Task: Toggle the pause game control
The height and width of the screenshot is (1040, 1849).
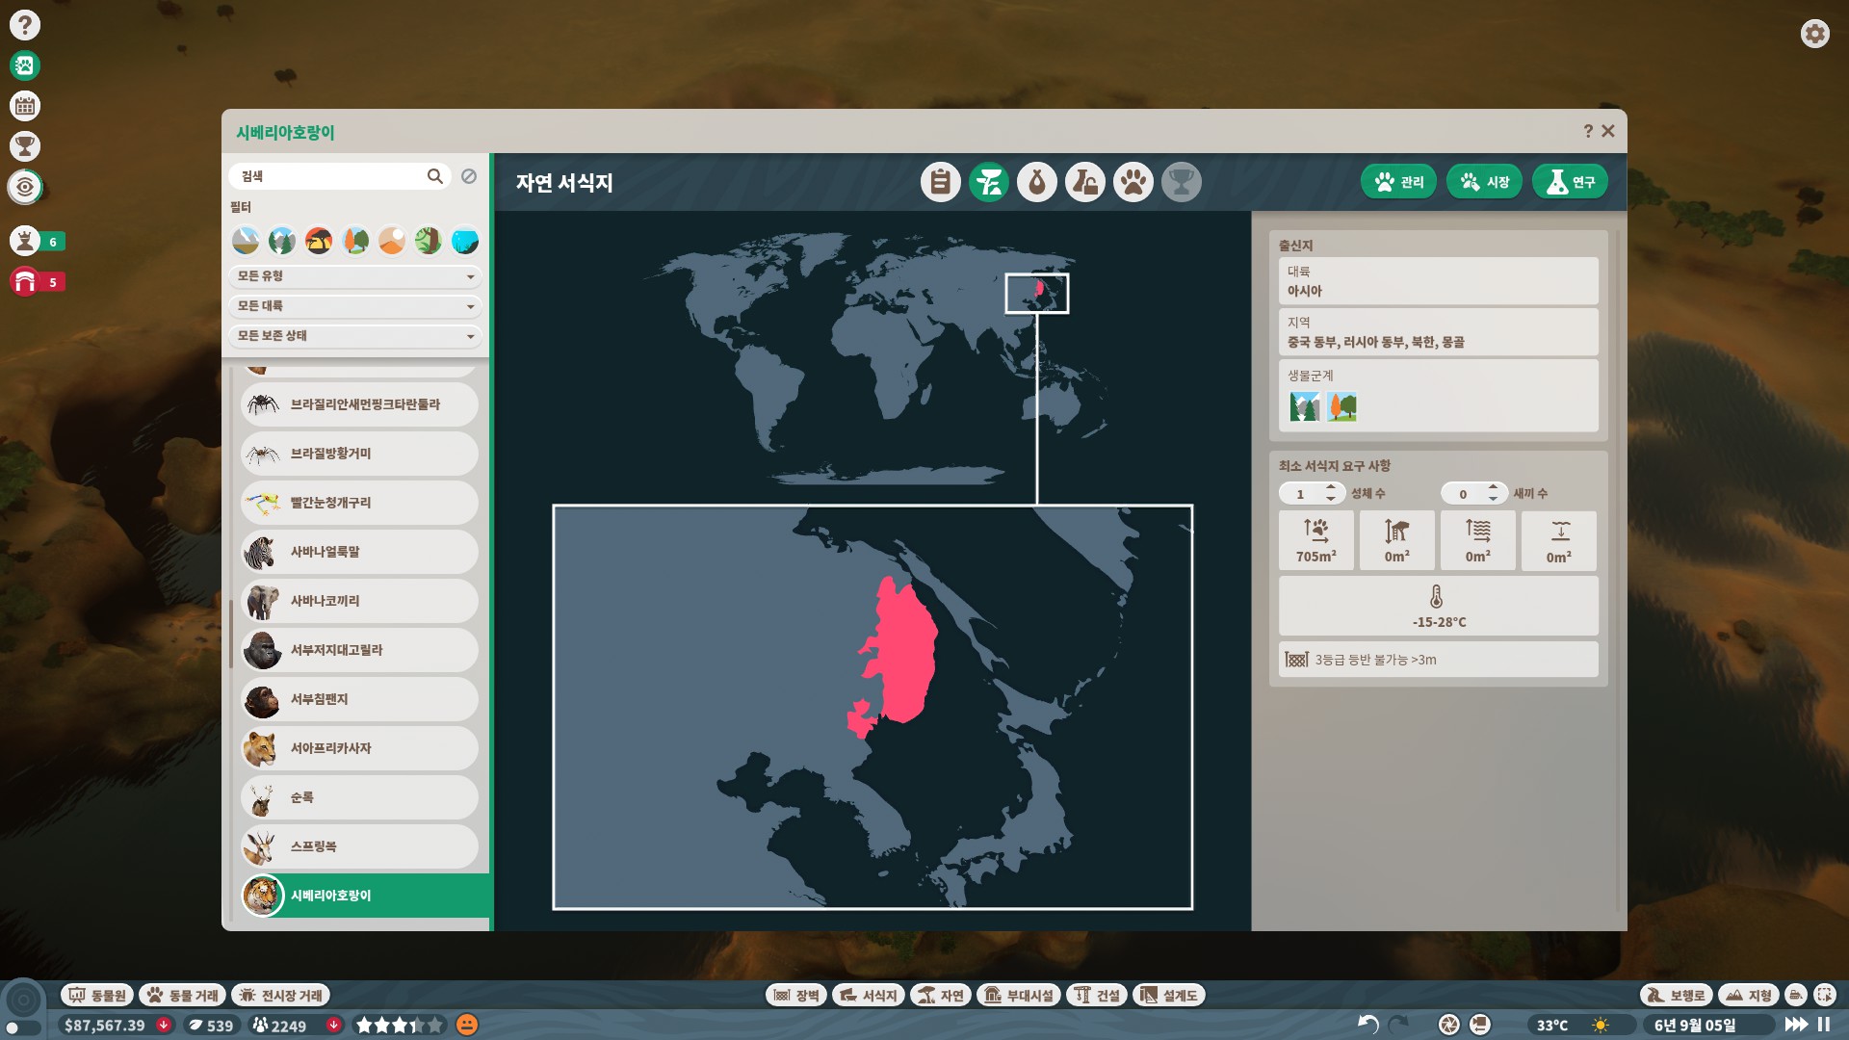Action: (x=1824, y=1025)
